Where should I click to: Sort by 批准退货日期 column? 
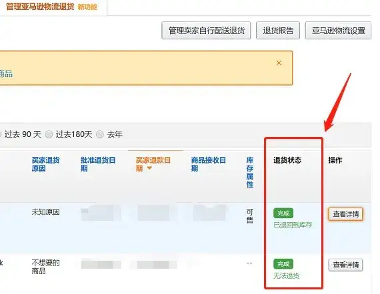coord(98,164)
